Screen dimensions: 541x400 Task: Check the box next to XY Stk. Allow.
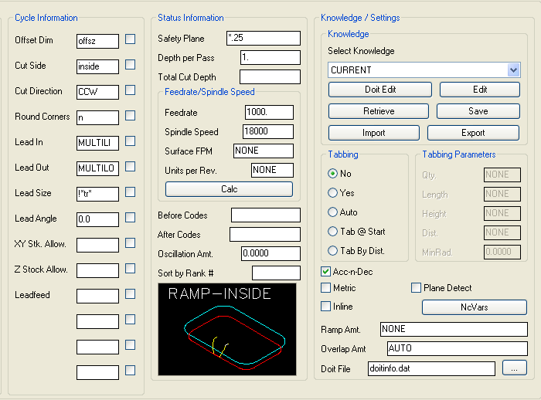click(130, 243)
